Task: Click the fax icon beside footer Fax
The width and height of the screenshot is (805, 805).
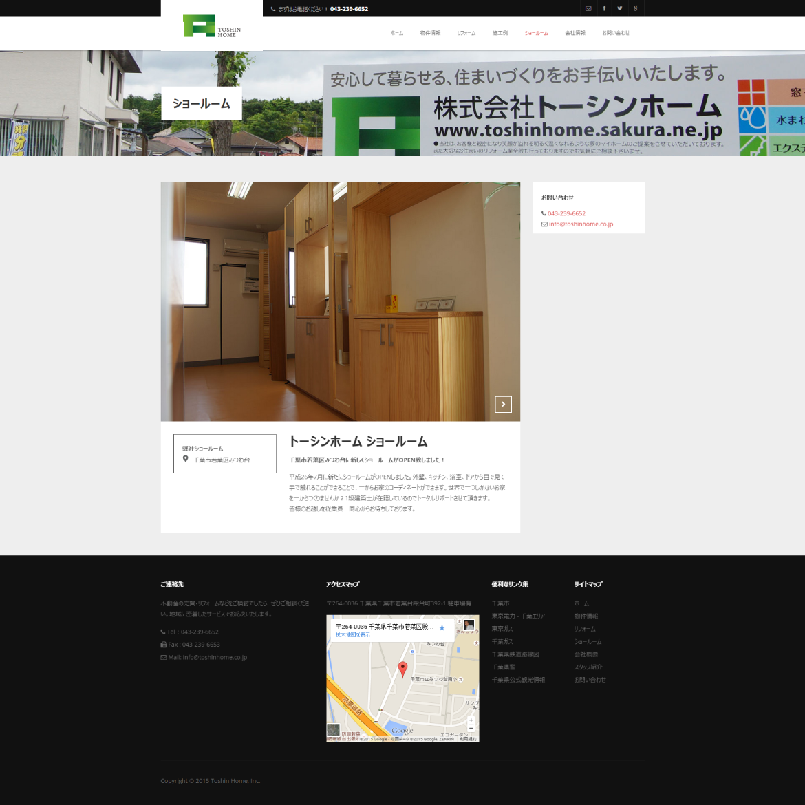Action: 164,645
